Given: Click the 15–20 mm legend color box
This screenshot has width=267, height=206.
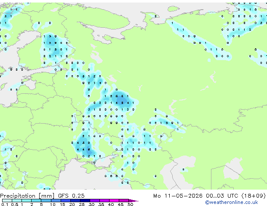Looking at the screenshot, I should point(66,201).
